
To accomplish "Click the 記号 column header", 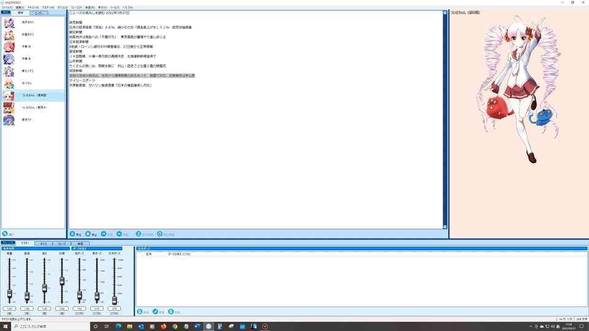I will point(148,254).
